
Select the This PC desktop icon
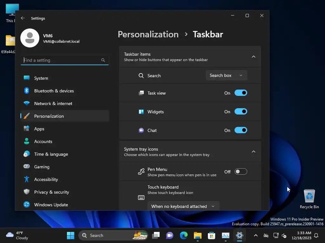click(x=10, y=13)
